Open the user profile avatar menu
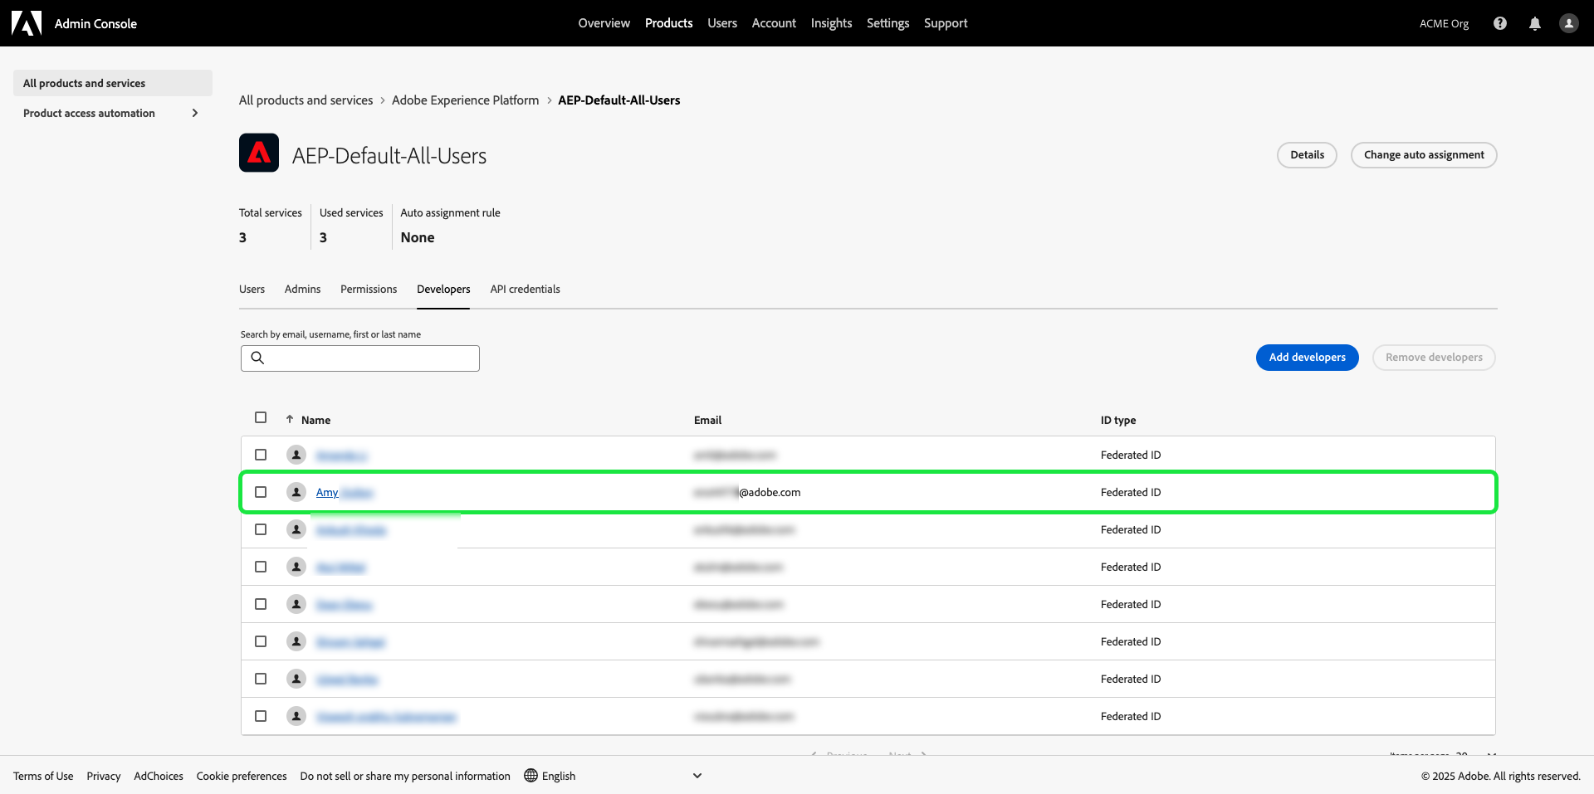The height and width of the screenshot is (794, 1594). pyautogui.click(x=1568, y=23)
